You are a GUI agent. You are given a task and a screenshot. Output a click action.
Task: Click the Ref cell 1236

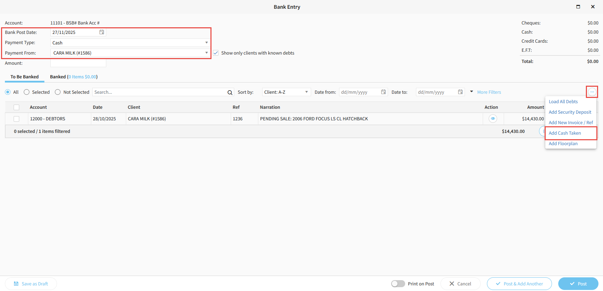[244, 119]
